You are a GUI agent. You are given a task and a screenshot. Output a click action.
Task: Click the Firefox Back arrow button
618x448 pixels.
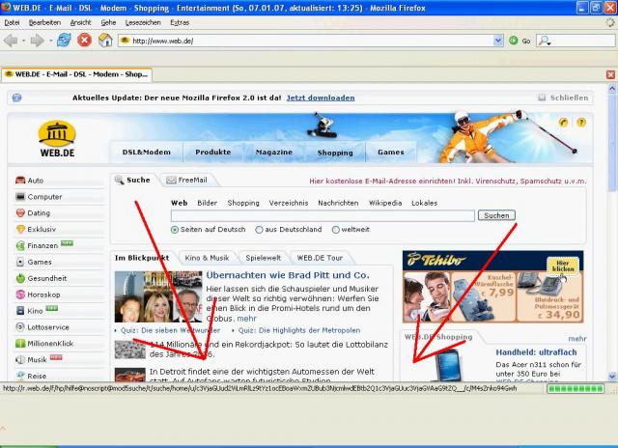[11, 41]
